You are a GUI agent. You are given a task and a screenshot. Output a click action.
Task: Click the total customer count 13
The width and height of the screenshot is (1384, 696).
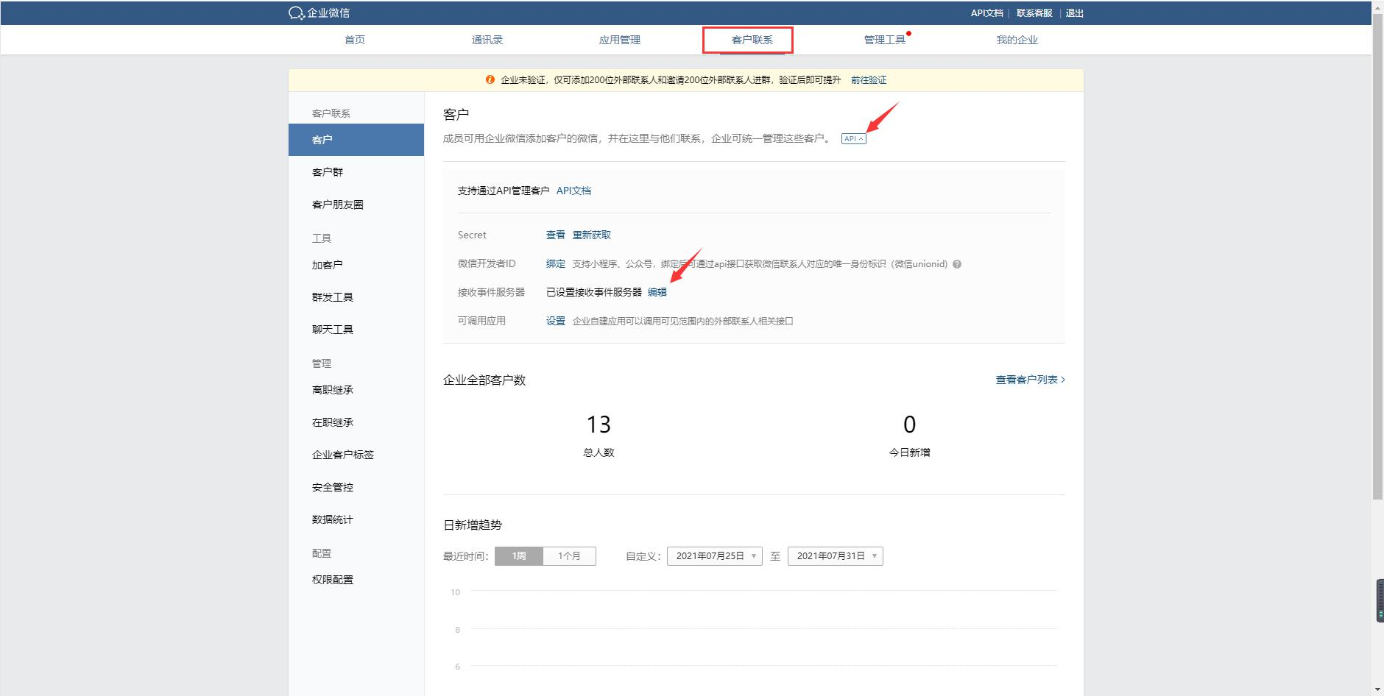[599, 425]
